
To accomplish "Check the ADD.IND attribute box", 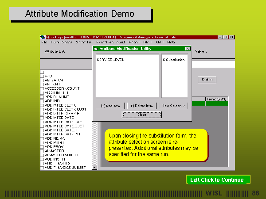I will [42, 100].
